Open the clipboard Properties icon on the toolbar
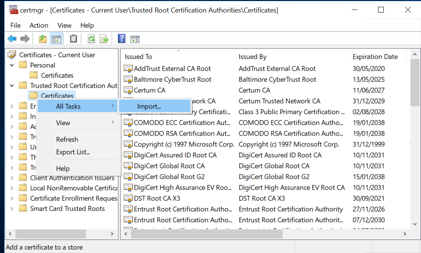This screenshot has height=253, width=421. [x=73, y=38]
